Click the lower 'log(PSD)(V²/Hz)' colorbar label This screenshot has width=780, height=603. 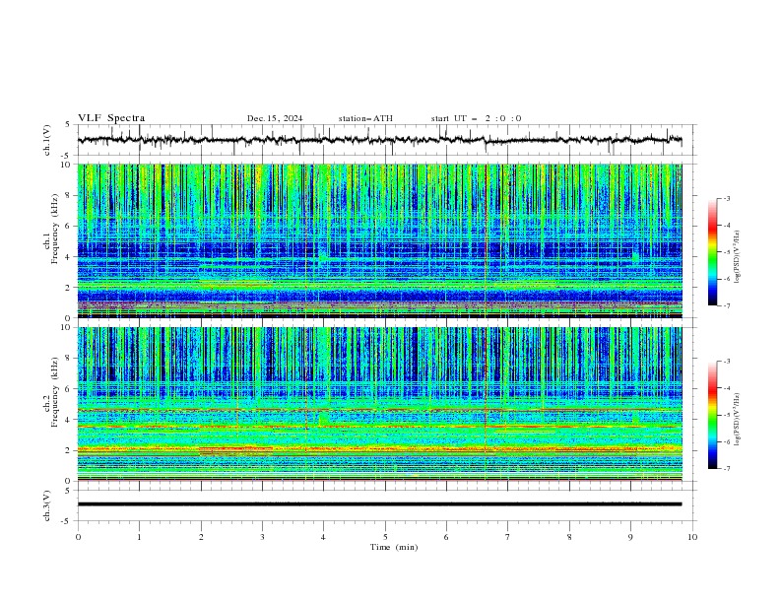[x=737, y=420]
